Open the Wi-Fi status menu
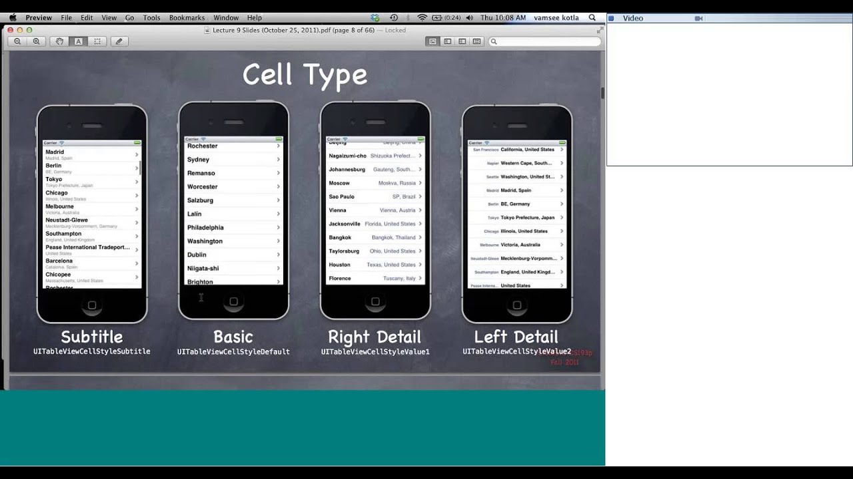 (422, 18)
